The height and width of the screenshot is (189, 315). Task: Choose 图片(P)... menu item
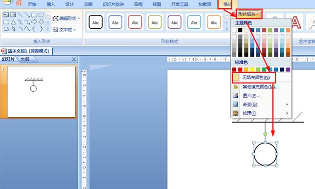click(251, 96)
